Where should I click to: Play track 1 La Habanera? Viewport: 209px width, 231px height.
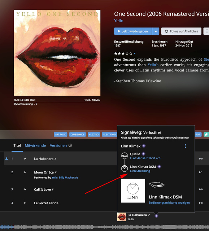click(25, 159)
